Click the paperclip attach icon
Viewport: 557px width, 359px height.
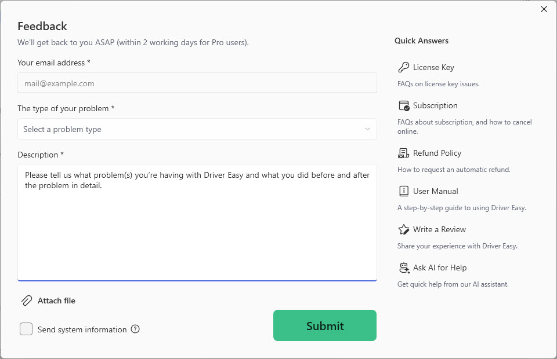pyautogui.click(x=27, y=301)
